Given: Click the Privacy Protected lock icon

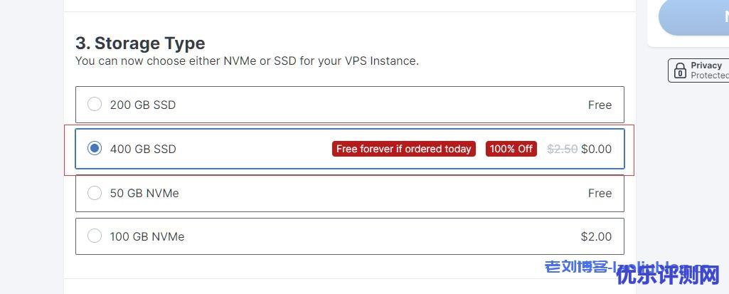Looking at the screenshot, I should (x=680, y=70).
